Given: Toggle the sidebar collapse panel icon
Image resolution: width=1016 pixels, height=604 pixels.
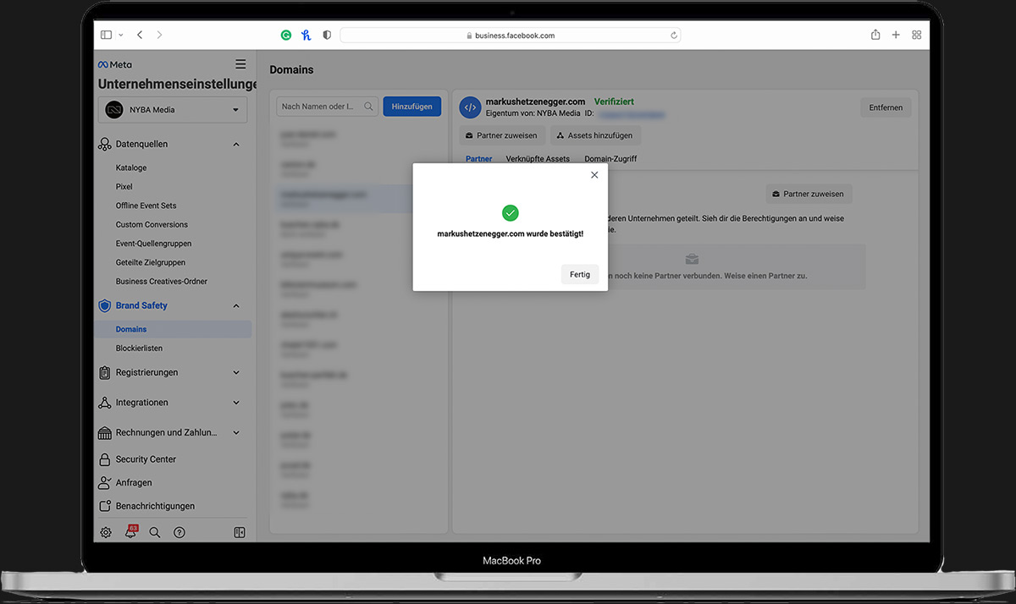Looking at the screenshot, I should [x=240, y=533].
